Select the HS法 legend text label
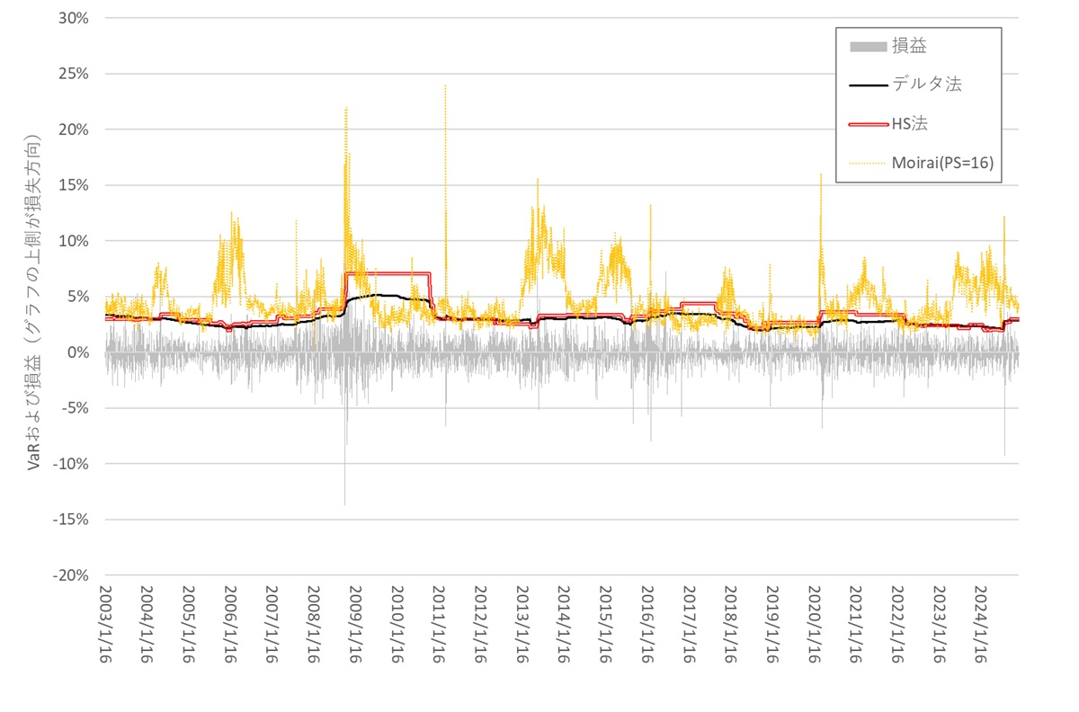Viewport: 1079px width, 712px height. click(909, 124)
